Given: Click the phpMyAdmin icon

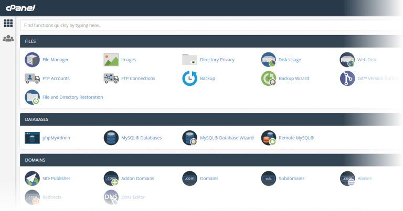Looking at the screenshot, I should coord(32,138).
